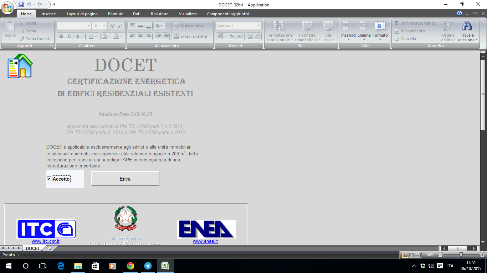The image size is (487, 273).
Task: Decrease the font size with the smaller A icon
Action: [x=120, y=26]
